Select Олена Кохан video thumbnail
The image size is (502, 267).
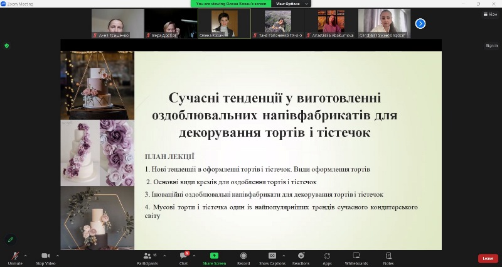point(224,23)
